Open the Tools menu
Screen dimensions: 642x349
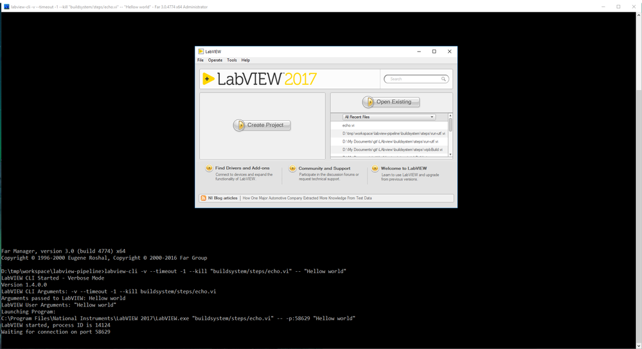(x=232, y=60)
